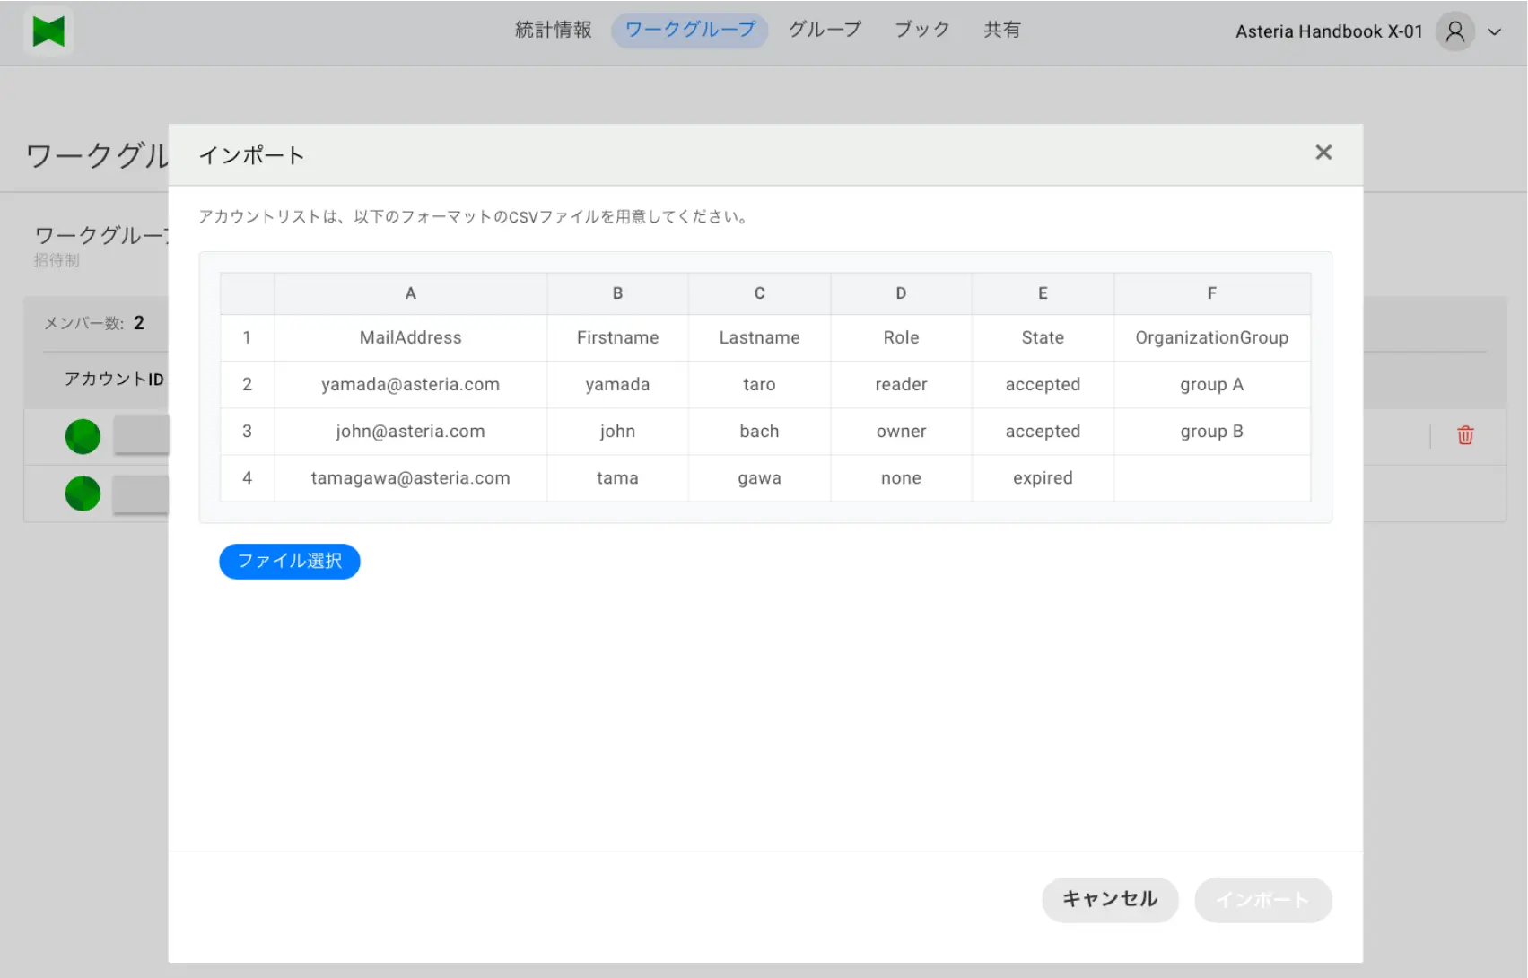
Task: Click column letter A header
Action: click(411, 293)
